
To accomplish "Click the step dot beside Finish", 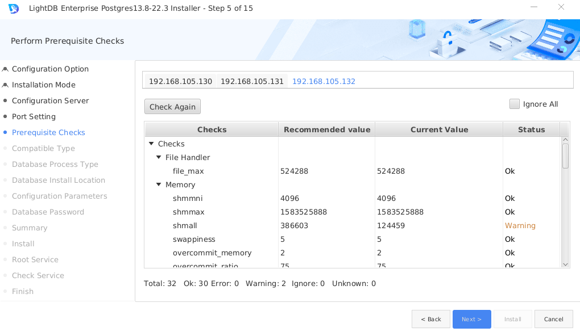I will point(5,291).
